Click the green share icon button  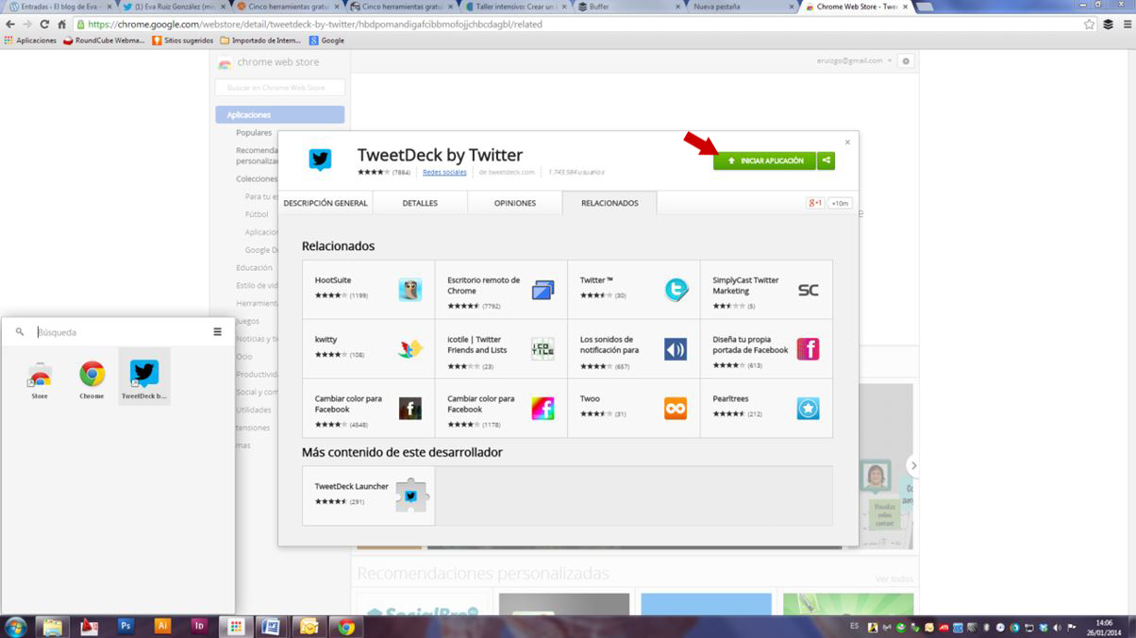point(826,161)
